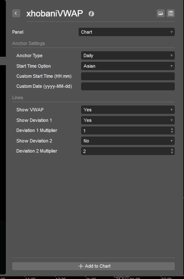This screenshot has width=184, height=279.
Task: Toggle the Show Deviation 2 dropdown
Action: point(128,141)
